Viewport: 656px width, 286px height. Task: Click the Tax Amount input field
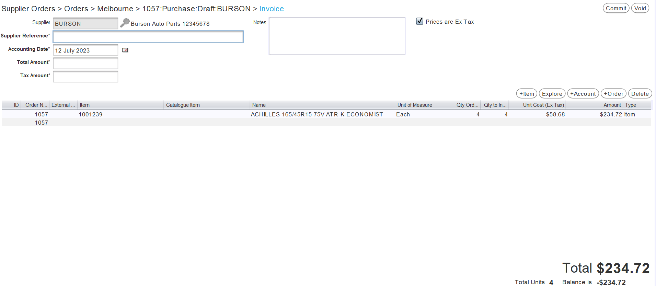click(x=85, y=77)
